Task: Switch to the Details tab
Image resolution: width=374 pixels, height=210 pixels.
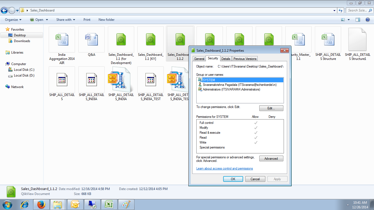Action: pyautogui.click(x=226, y=59)
